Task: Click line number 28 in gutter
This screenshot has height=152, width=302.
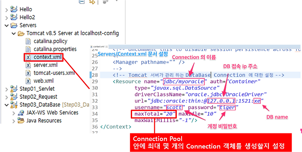Action: point(95,75)
